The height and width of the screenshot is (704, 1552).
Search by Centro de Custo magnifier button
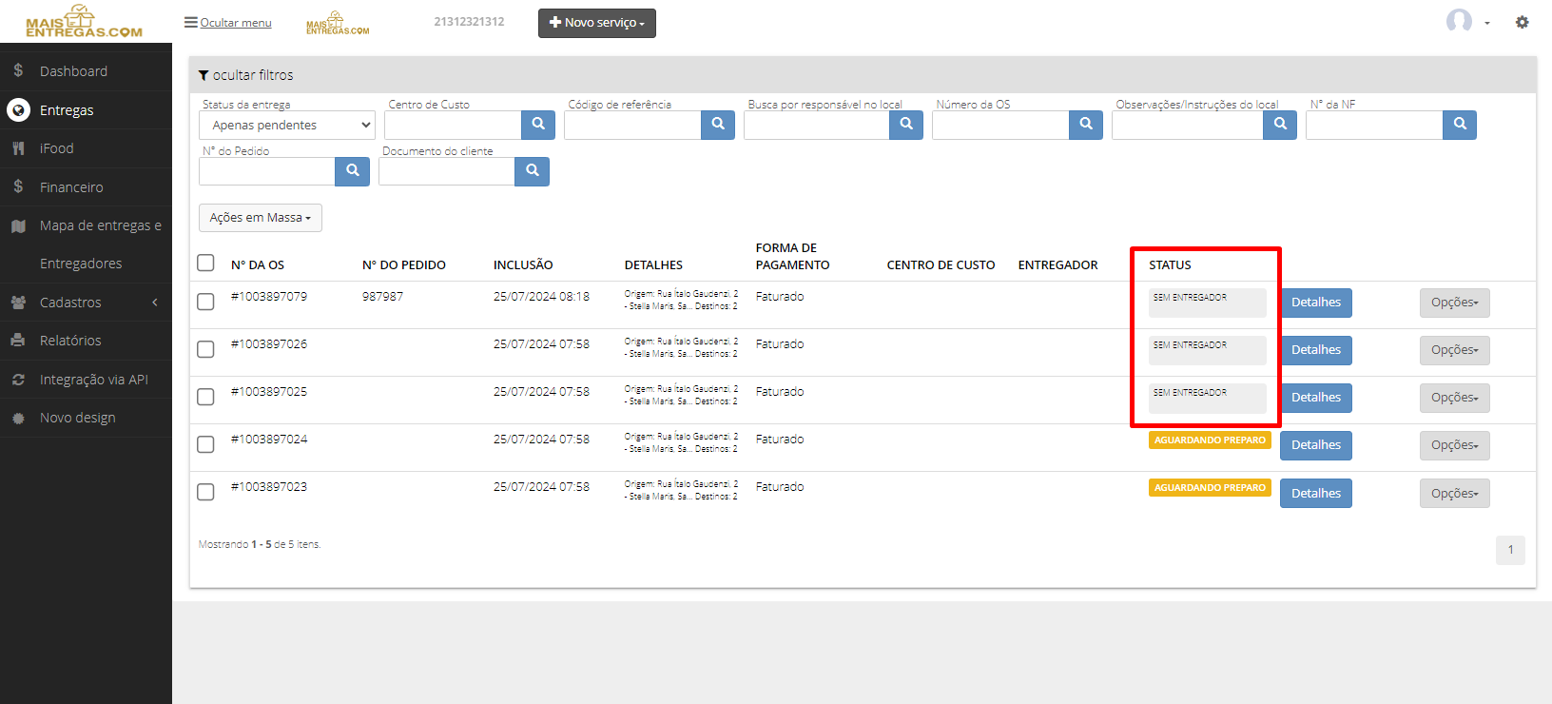click(x=538, y=125)
